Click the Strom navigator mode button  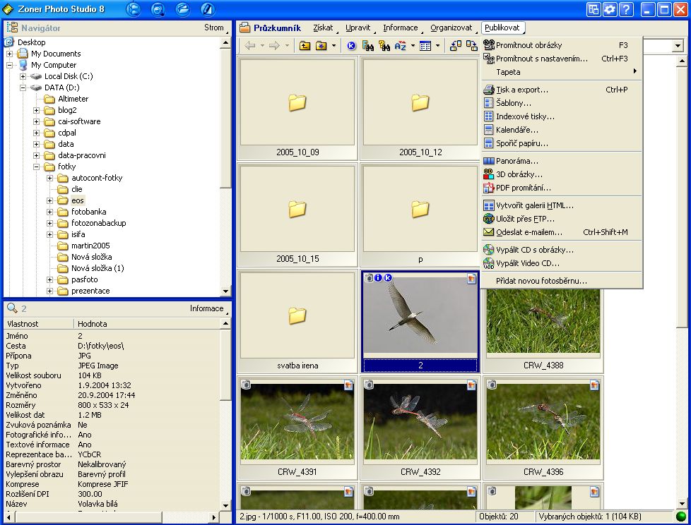[216, 28]
